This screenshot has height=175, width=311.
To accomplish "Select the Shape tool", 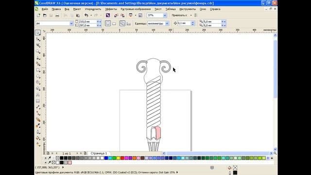I will point(38,39).
